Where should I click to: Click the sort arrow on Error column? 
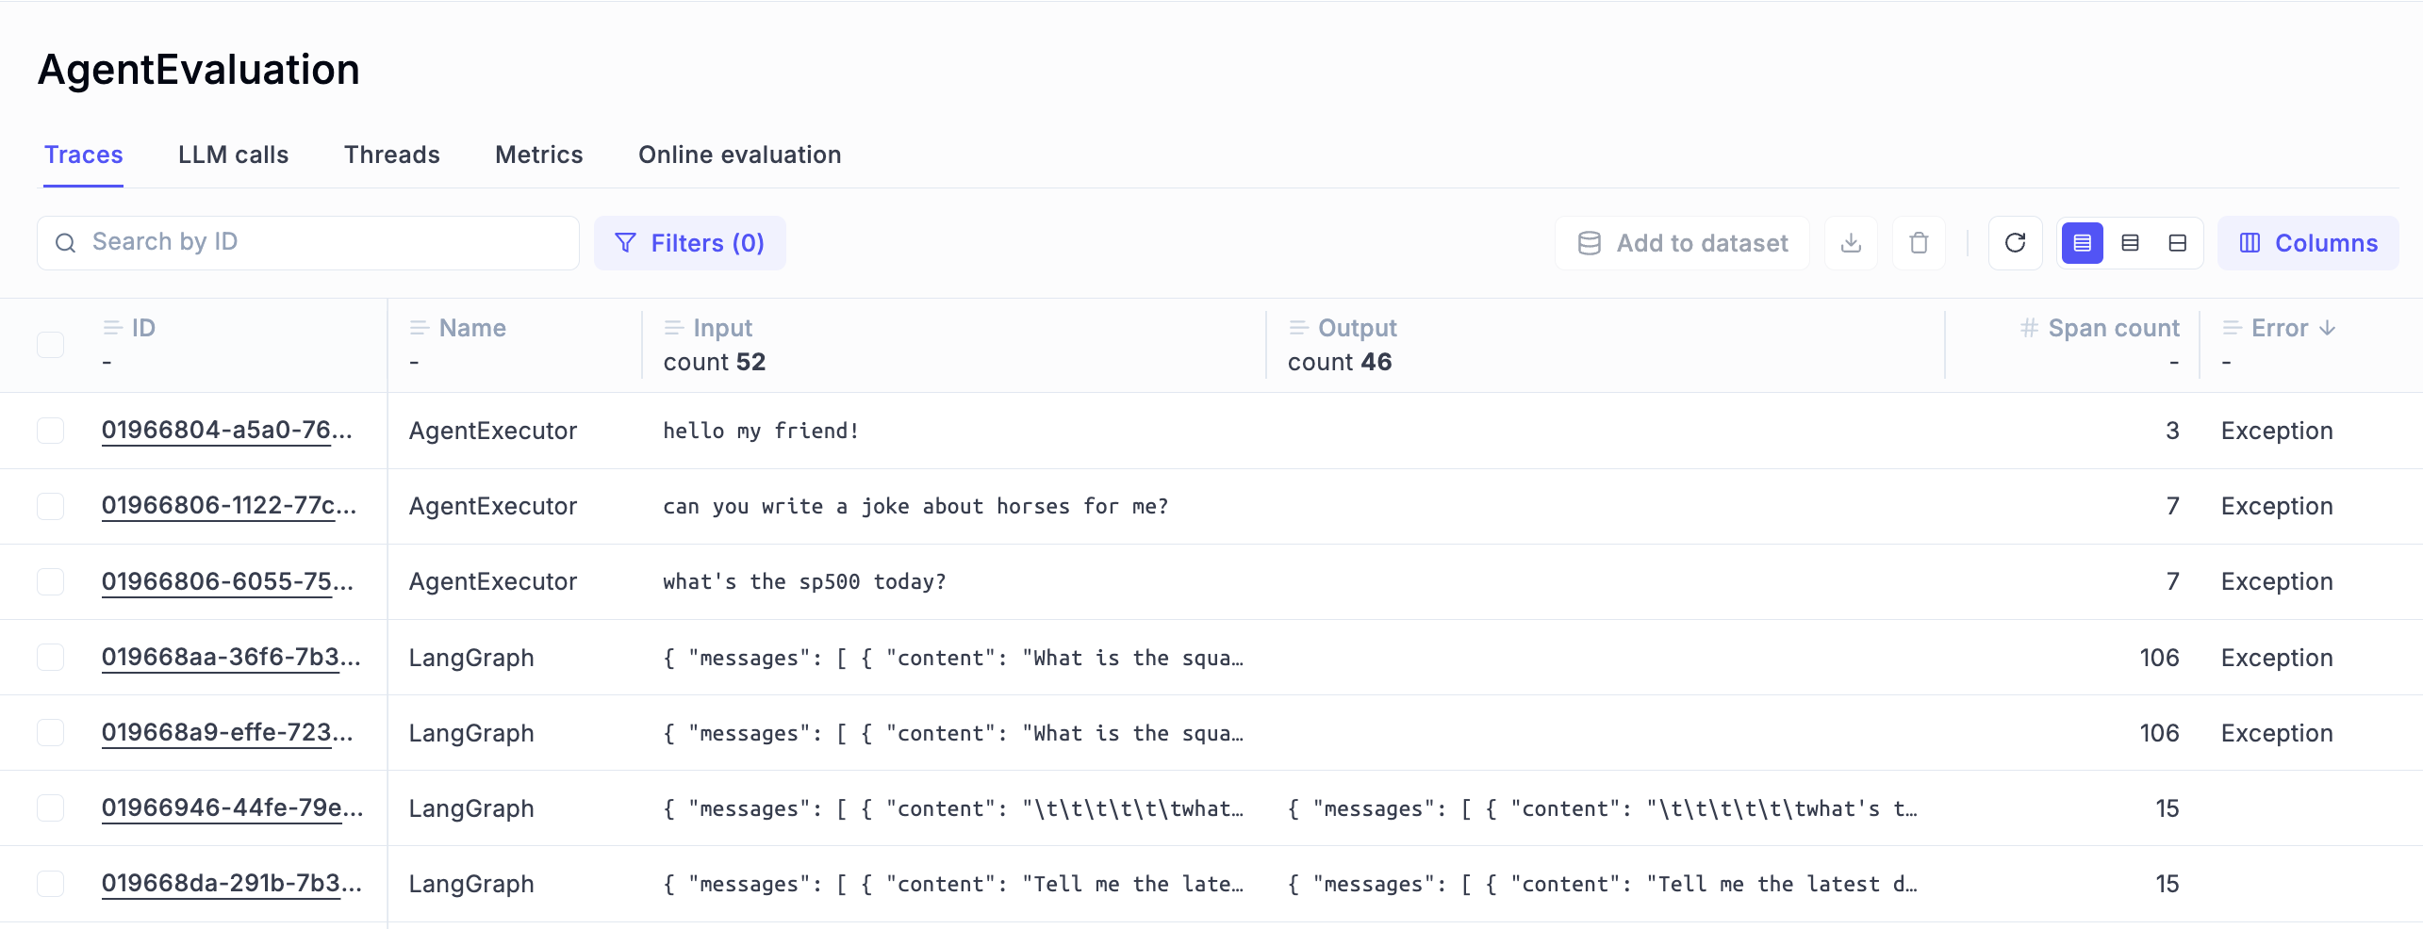(x=2327, y=328)
